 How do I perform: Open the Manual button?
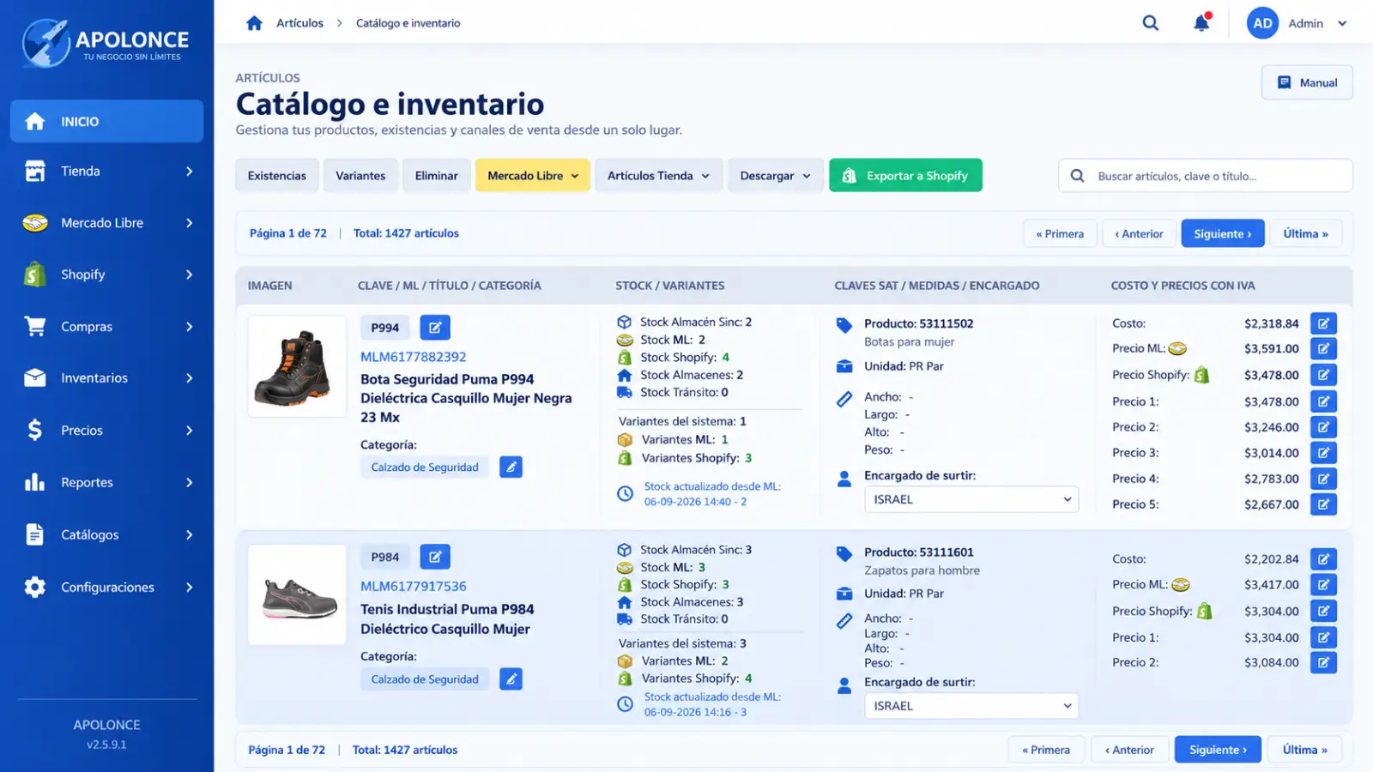click(x=1307, y=82)
